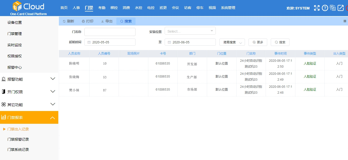Open the 访客 visitor menu
Screen dimensions: 348x160
click(x=188, y=8)
